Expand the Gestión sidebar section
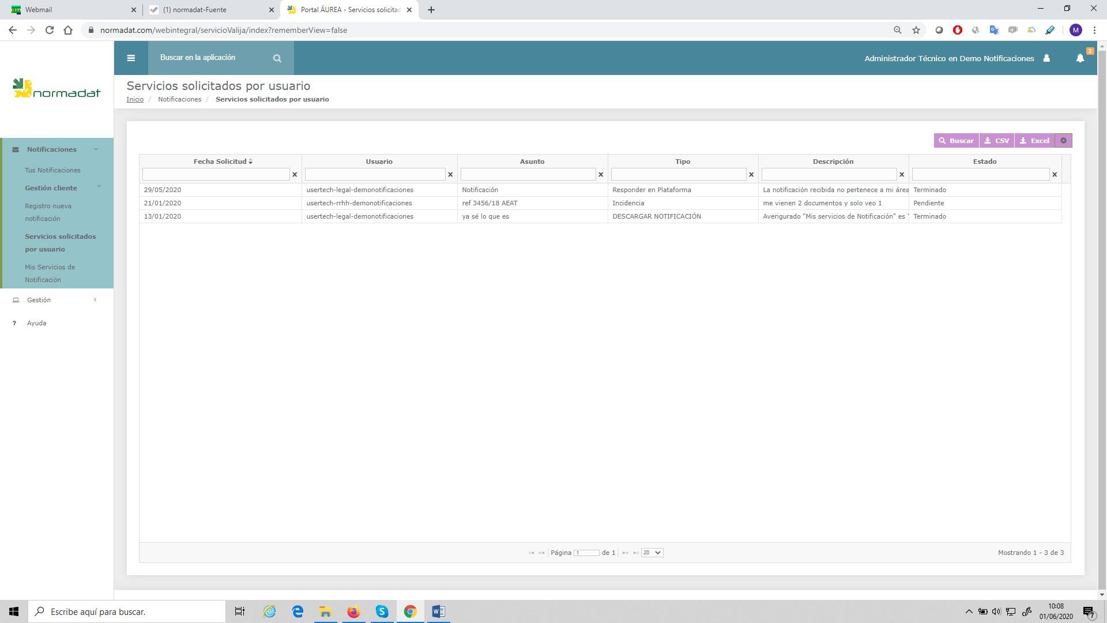 click(57, 300)
